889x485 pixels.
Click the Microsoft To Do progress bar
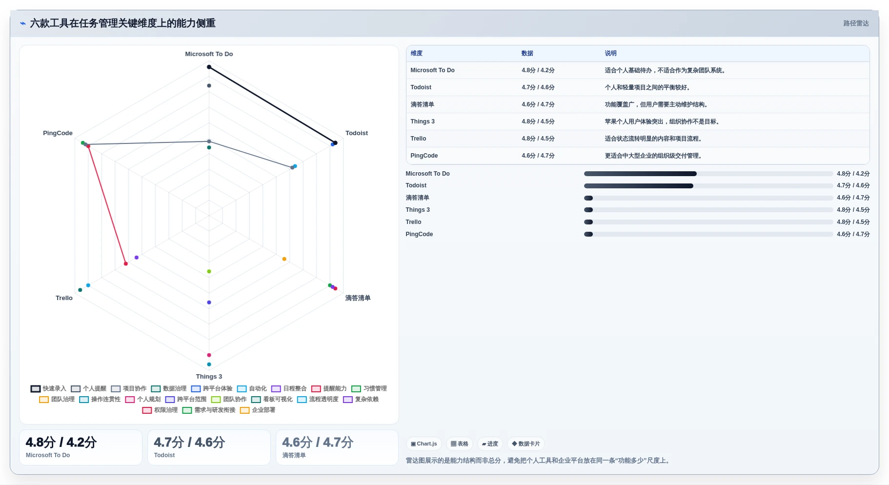708,174
